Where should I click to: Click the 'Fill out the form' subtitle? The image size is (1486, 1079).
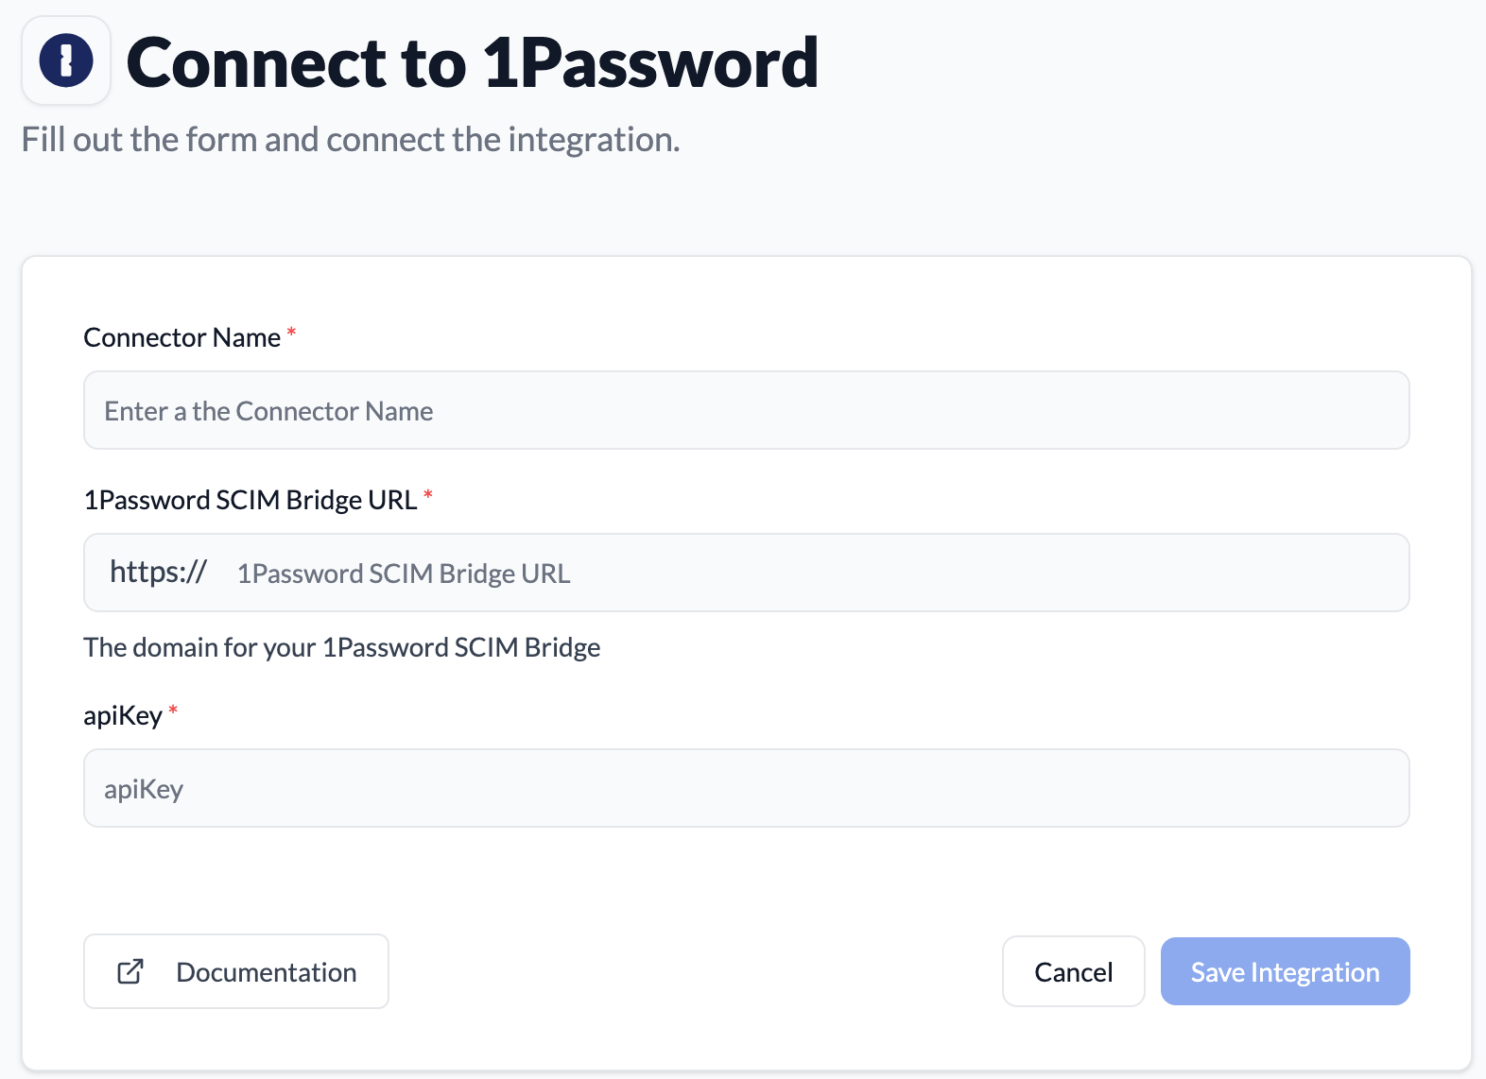[351, 140]
